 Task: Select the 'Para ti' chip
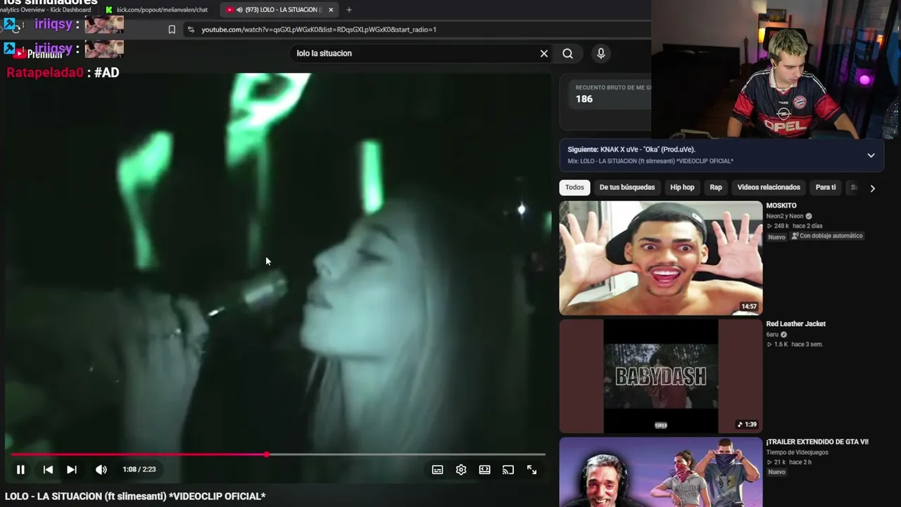coord(826,187)
